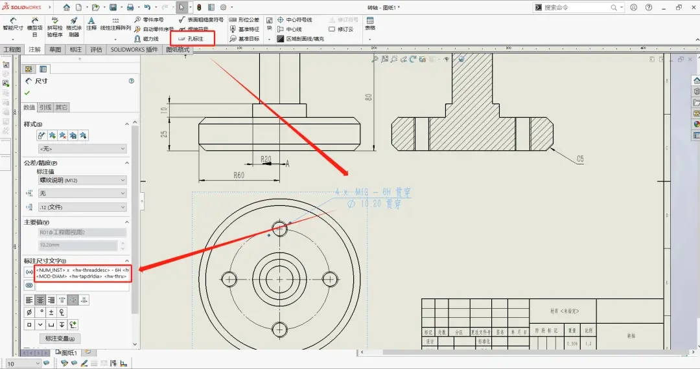The width and height of the screenshot is (700, 369).
Task: Insert the degree ° symbol
Action: (40, 312)
